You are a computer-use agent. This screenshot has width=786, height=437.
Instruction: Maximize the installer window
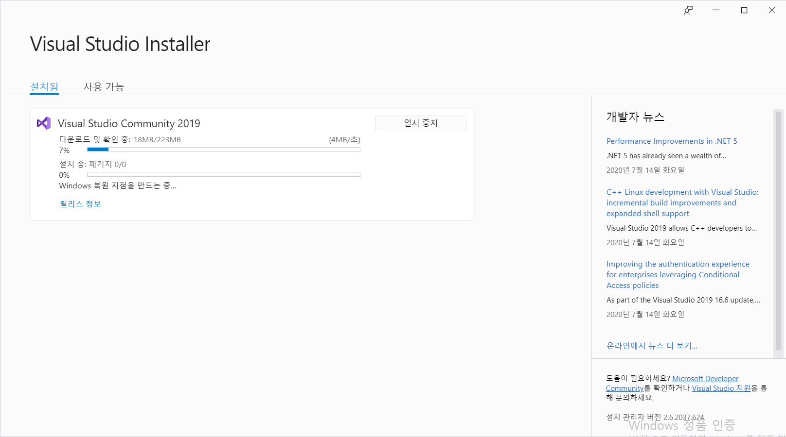[744, 10]
